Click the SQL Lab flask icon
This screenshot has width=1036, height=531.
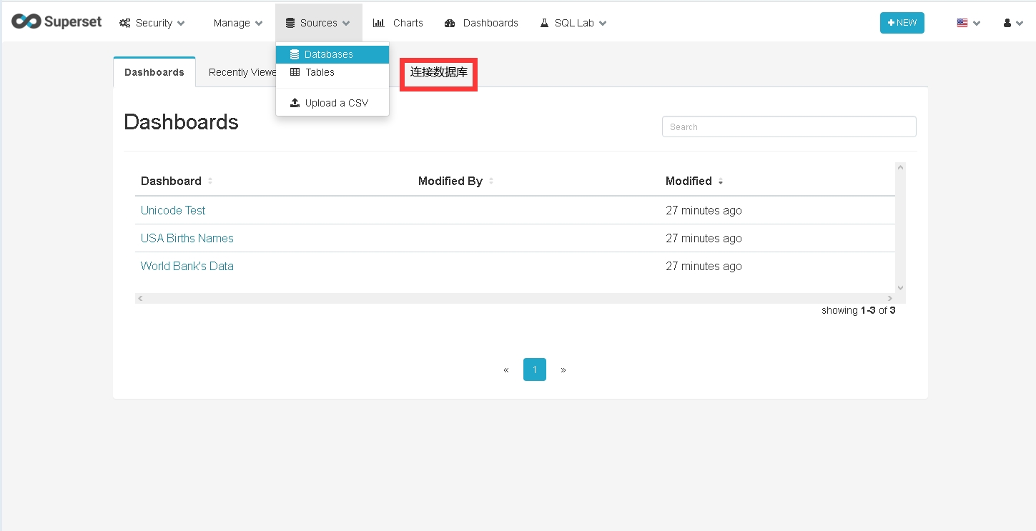(x=544, y=23)
